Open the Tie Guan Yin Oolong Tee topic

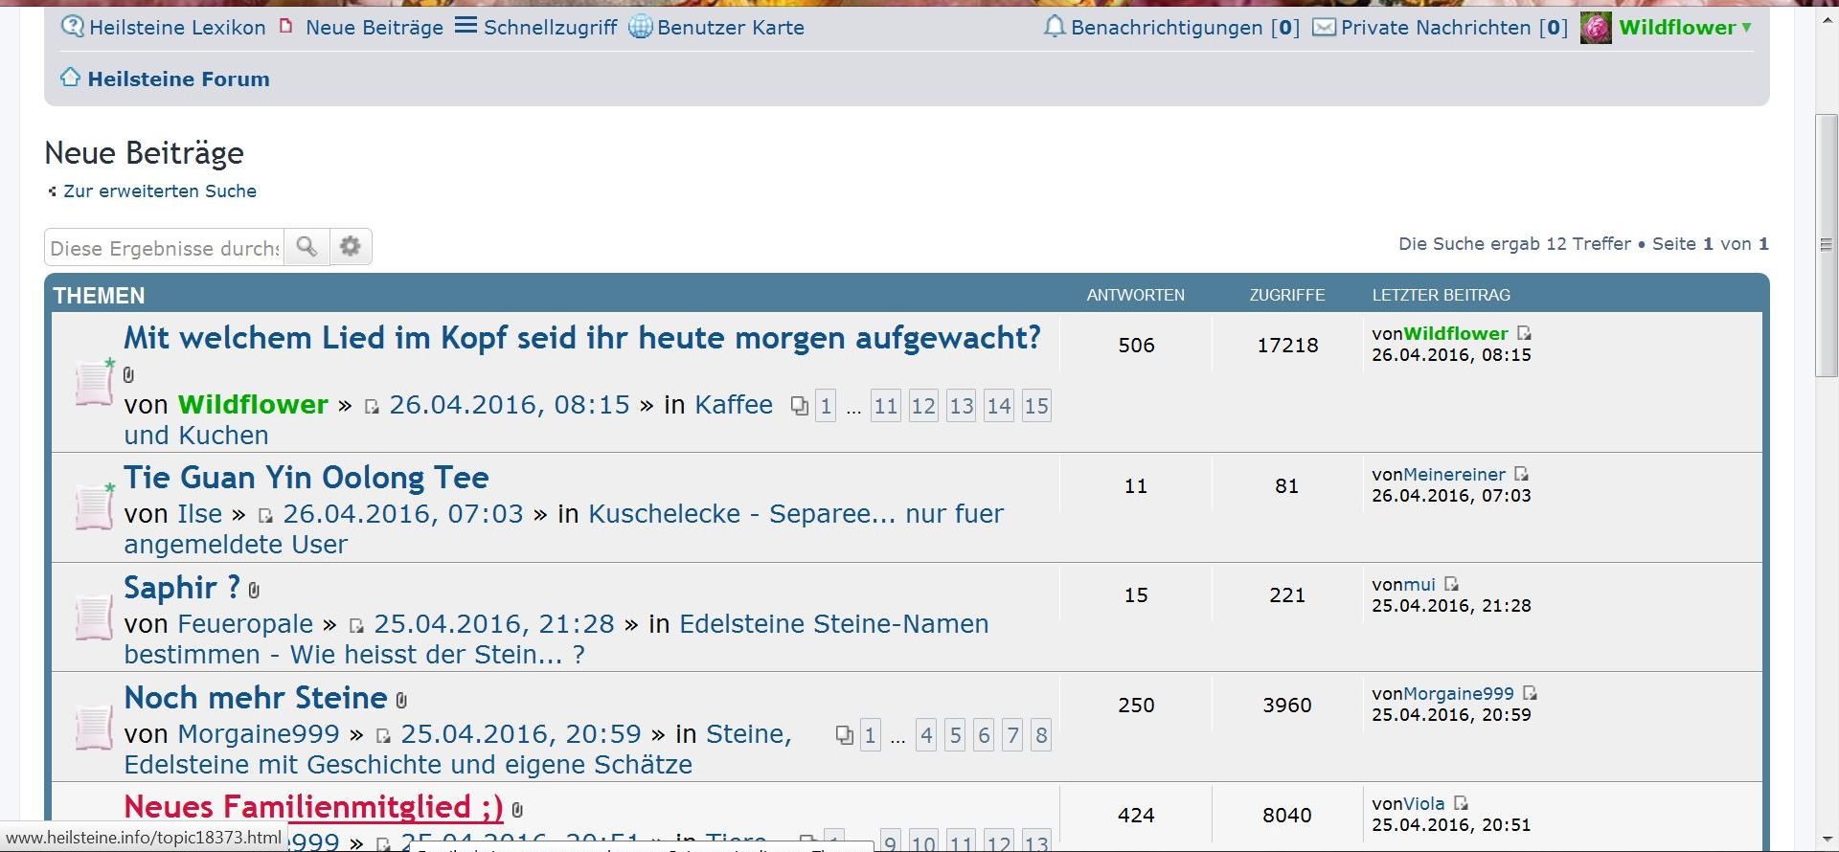click(306, 478)
